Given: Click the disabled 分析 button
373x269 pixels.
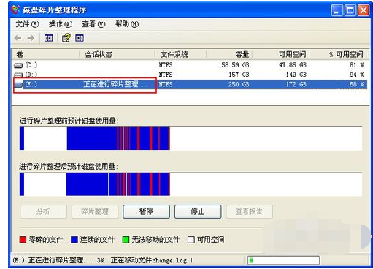Looking at the screenshot, I should coord(43,211).
